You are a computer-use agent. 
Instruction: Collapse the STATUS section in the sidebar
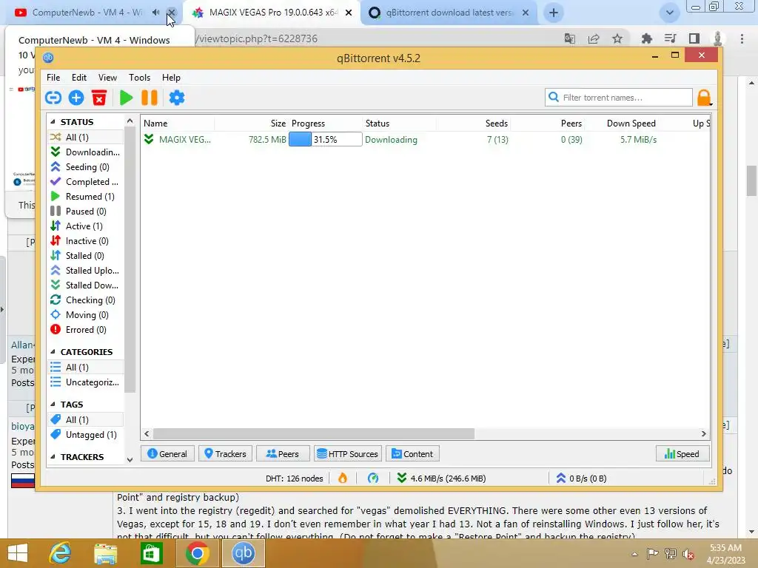tap(53, 122)
